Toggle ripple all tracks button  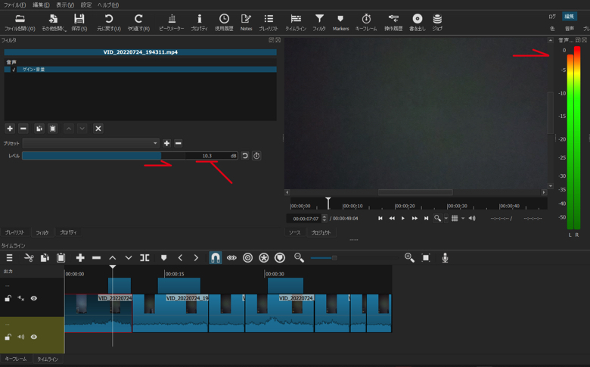click(264, 258)
